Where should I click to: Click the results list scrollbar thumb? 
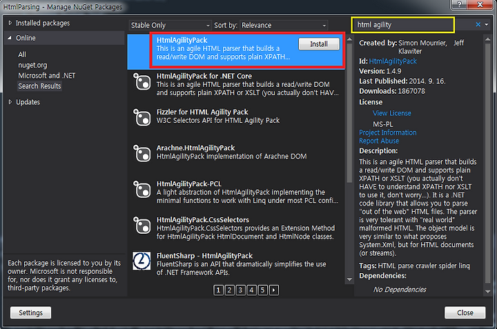click(349, 113)
